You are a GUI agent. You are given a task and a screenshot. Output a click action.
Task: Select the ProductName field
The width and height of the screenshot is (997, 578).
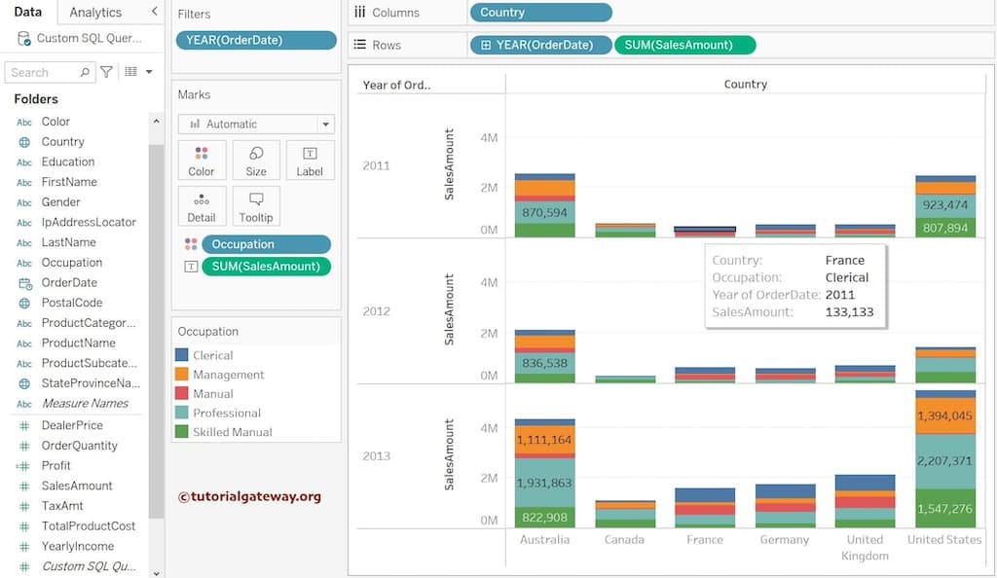(79, 343)
